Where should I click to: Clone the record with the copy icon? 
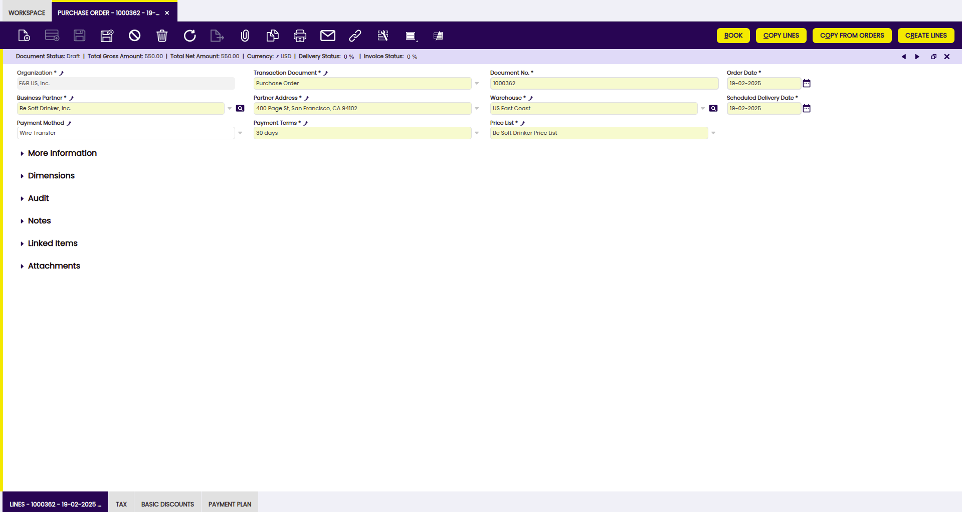[x=272, y=36]
